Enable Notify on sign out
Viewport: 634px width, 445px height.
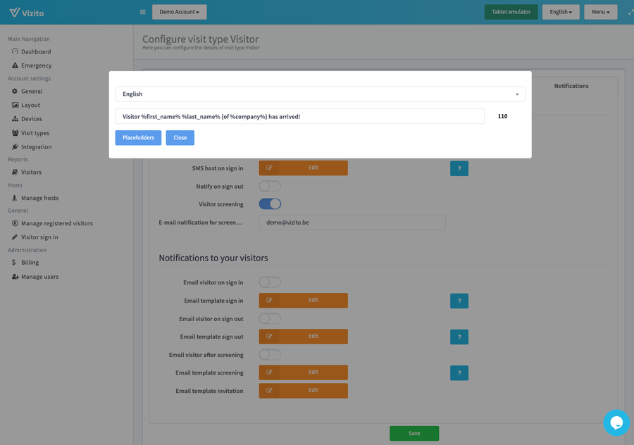[x=270, y=186]
